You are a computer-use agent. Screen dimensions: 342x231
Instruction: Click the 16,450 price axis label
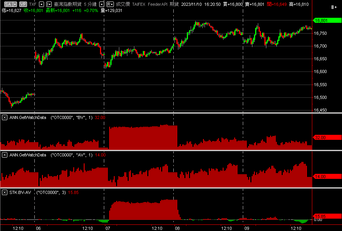click(320, 110)
